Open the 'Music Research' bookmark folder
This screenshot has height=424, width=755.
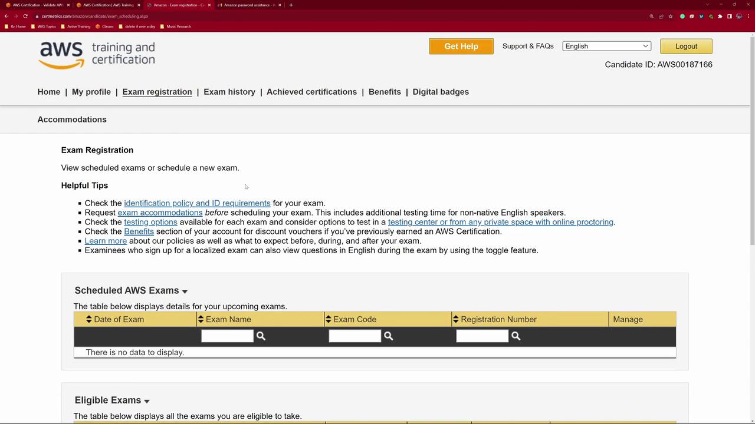(175, 26)
